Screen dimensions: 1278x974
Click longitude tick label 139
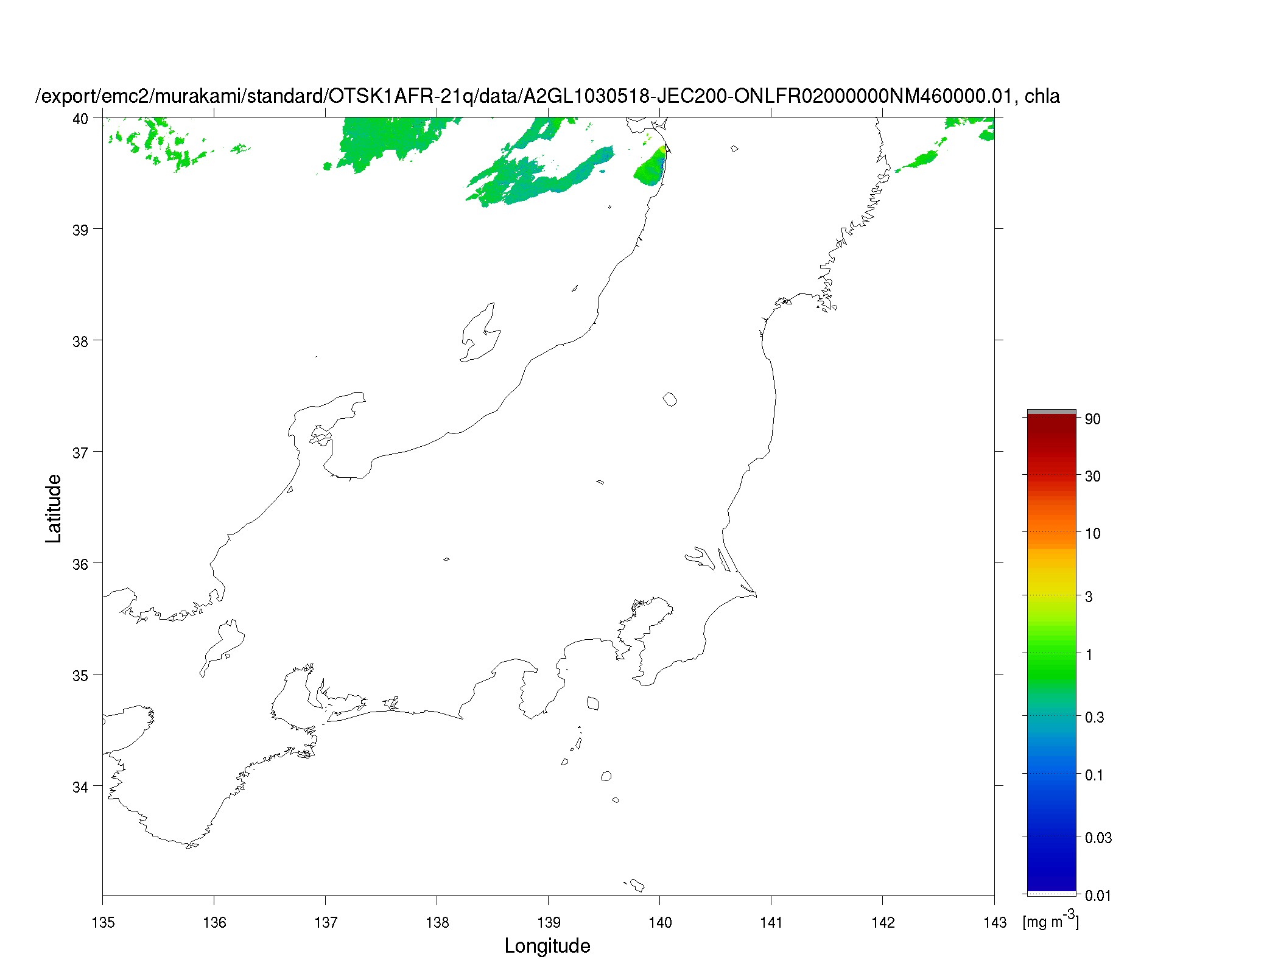[x=549, y=922]
